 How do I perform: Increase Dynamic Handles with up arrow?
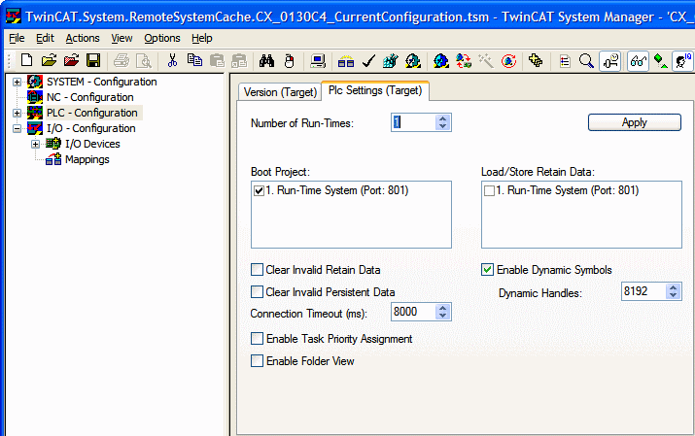click(x=673, y=287)
